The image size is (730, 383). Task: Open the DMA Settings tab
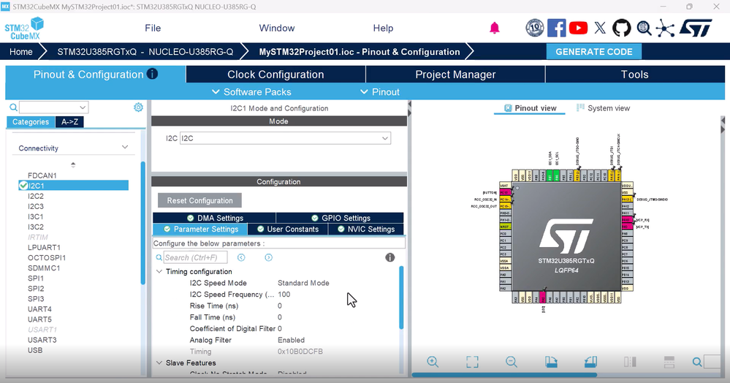pyautogui.click(x=214, y=218)
